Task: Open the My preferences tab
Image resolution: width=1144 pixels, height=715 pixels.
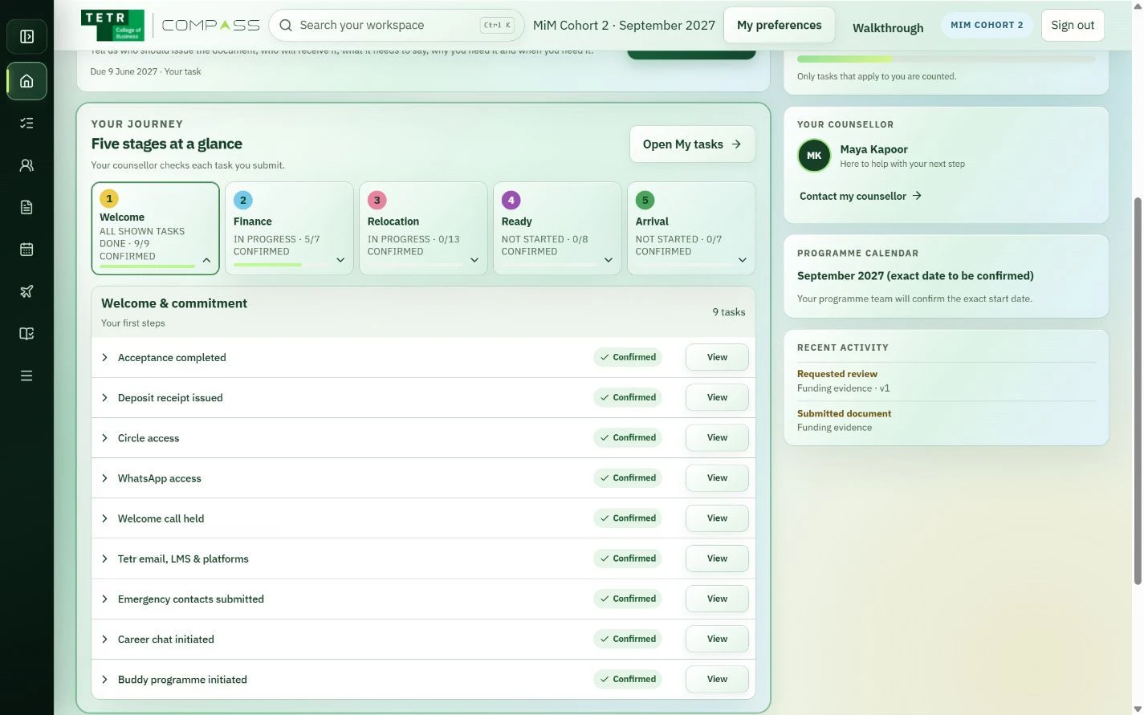Action: [x=779, y=25]
